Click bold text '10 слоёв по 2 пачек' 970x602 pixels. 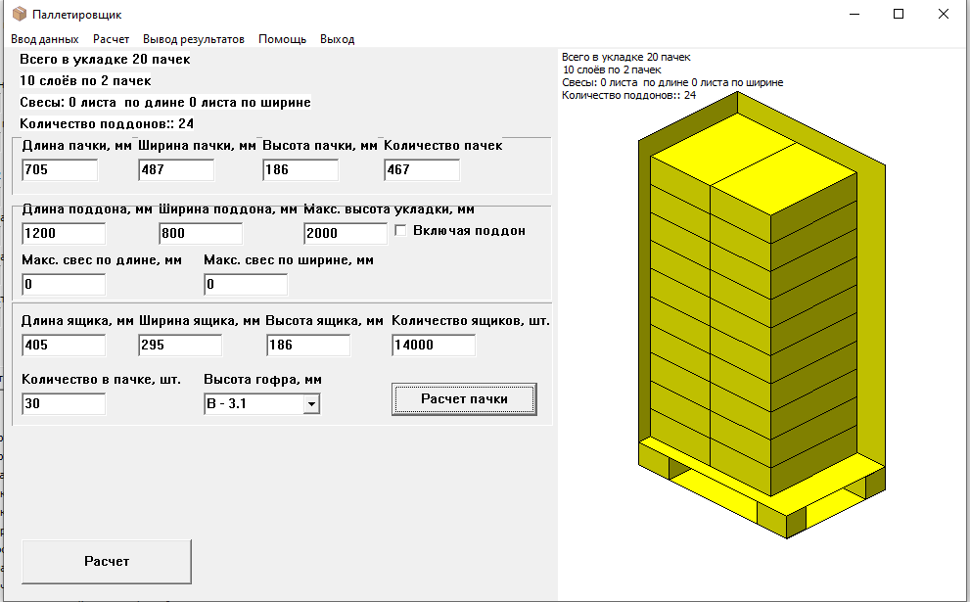point(85,81)
